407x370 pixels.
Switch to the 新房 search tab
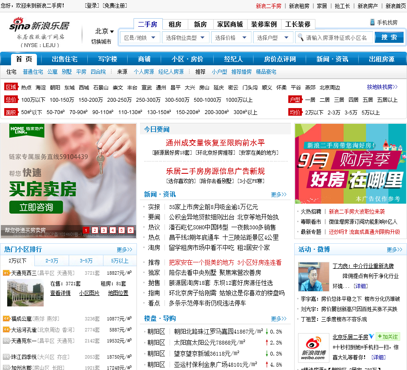pyautogui.click(x=201, y=25)
